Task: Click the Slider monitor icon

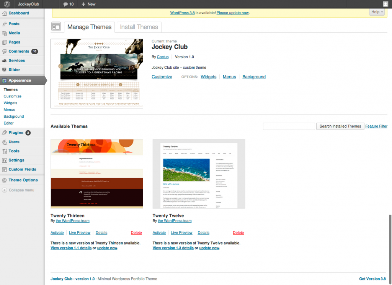Action: point(5,70)
